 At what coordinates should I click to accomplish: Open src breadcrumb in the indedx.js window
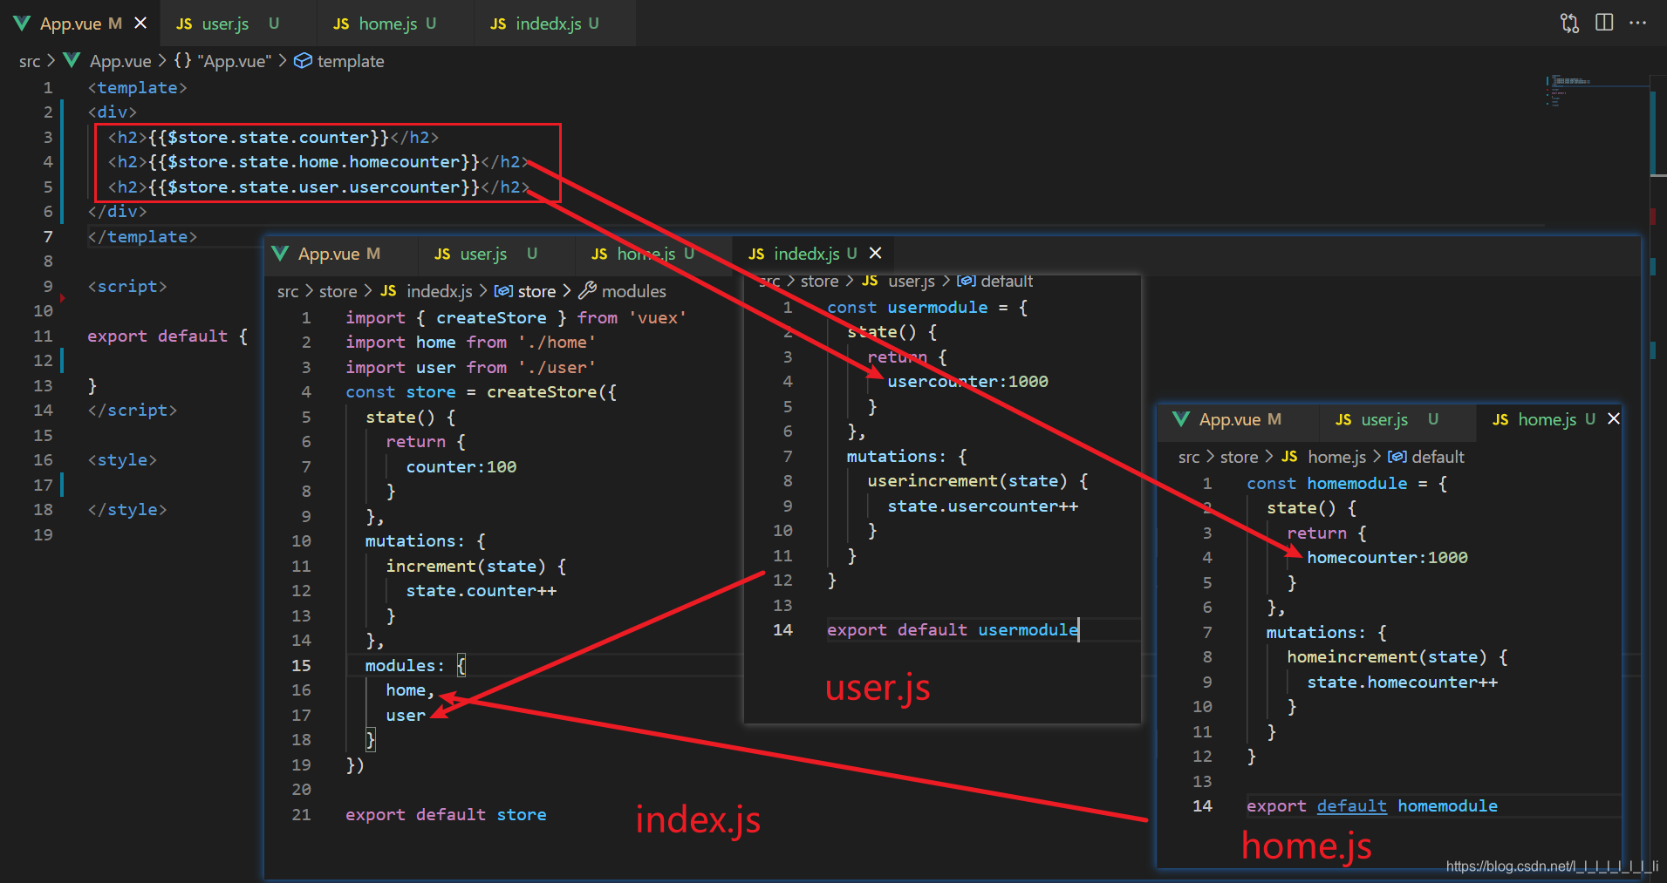(288, 291)
